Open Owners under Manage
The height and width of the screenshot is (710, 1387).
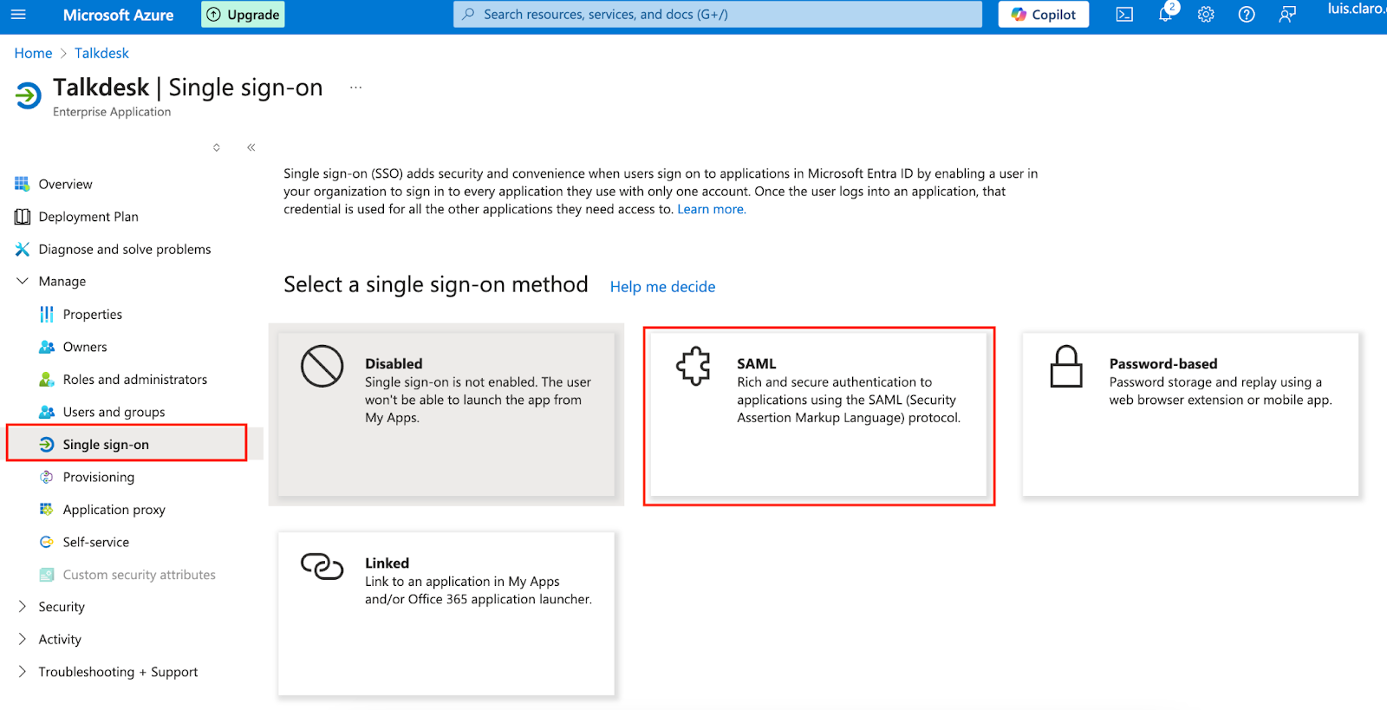click(x=85, y=347)
